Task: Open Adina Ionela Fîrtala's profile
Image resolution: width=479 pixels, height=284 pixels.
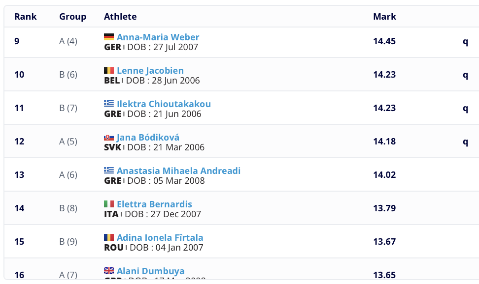Action: coord(160,238)
